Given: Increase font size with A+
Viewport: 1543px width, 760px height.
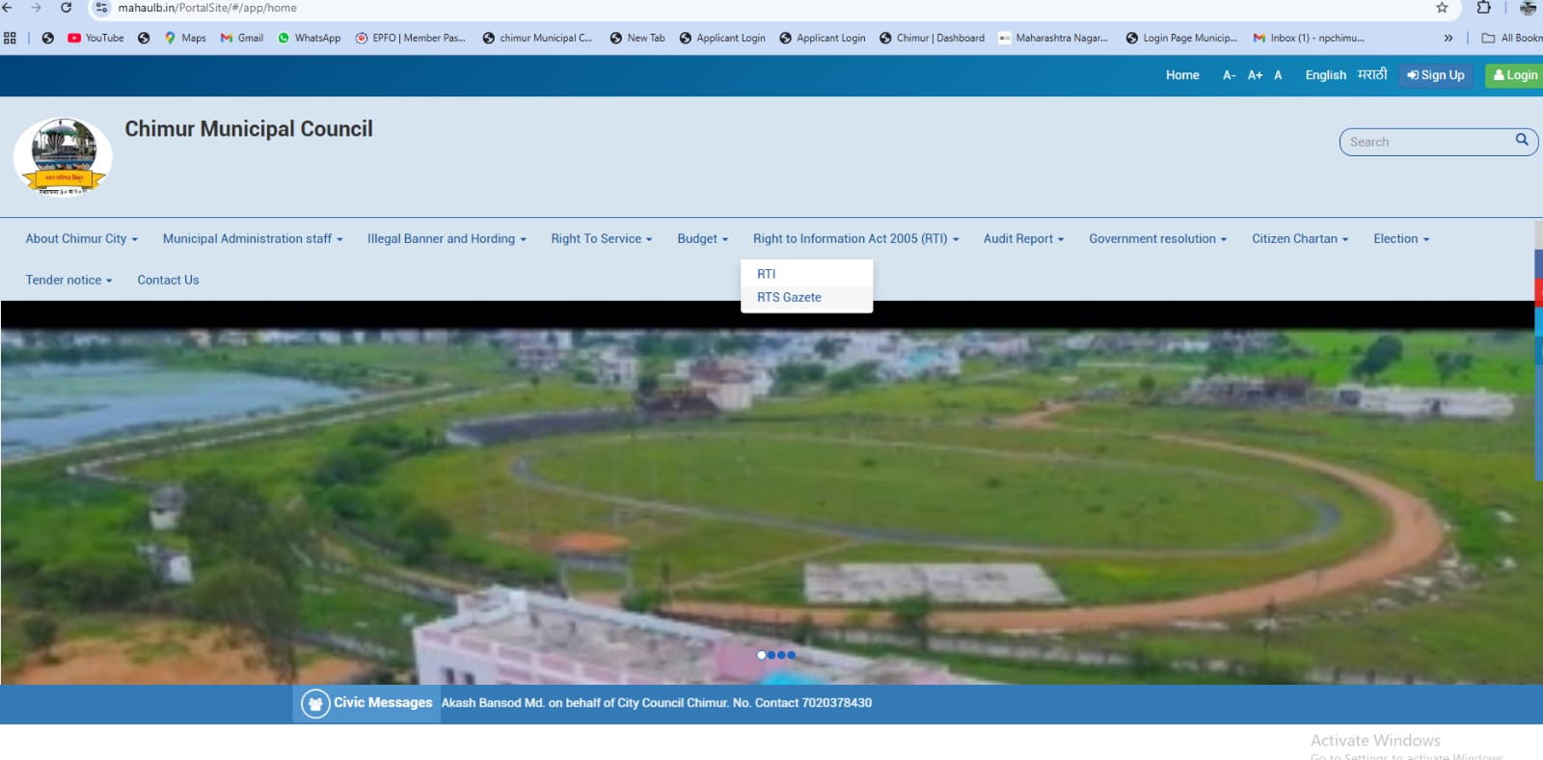Looking at the screenshot, I should pos(1255,75).
